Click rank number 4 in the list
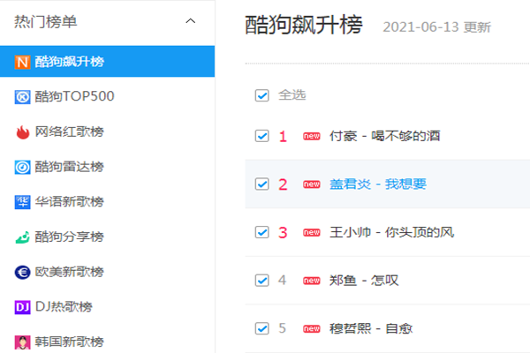The width and height of the screenshot is (530, 353). (x=283, y=281)
